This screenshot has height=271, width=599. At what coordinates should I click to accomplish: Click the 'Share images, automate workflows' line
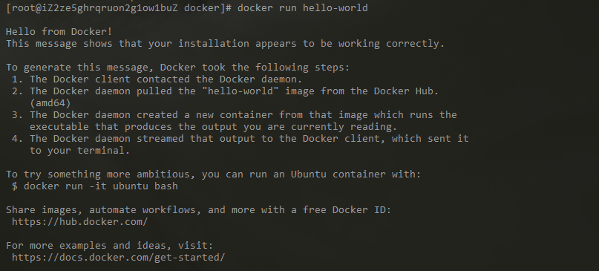(199, 210)
